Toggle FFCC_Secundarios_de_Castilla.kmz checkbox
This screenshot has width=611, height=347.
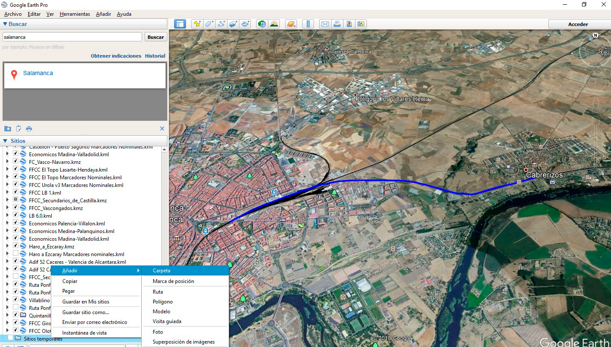pos(15,200)
